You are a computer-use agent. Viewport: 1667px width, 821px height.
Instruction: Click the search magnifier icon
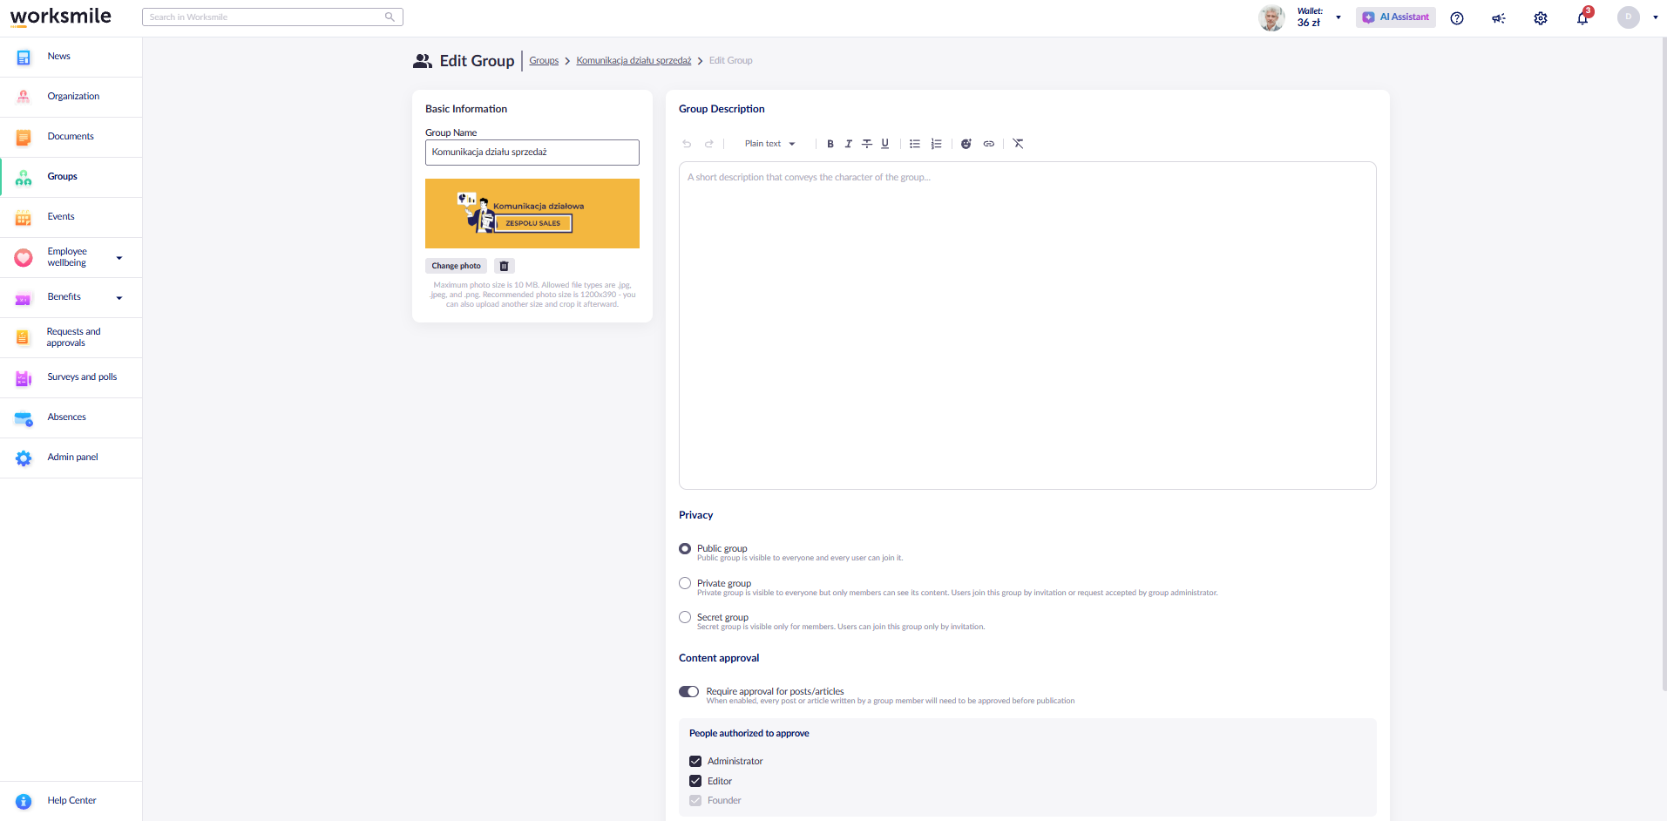(x=390, y=17)
